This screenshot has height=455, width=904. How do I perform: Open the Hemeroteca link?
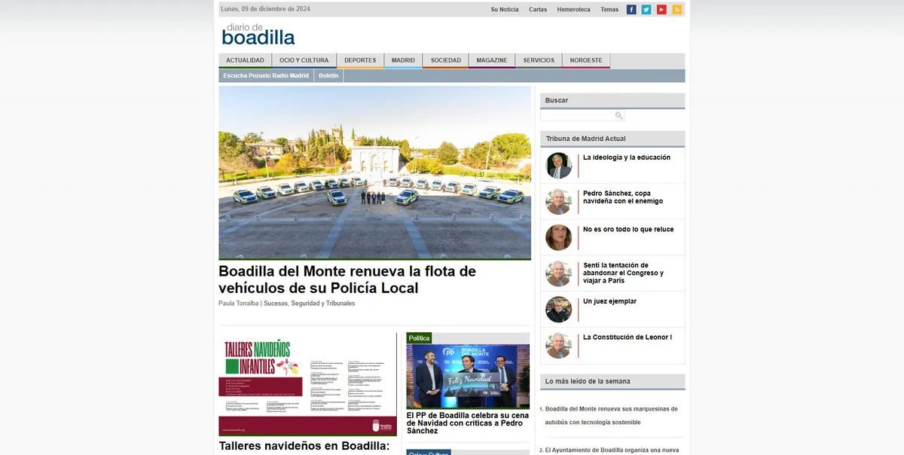pos(574,10)
